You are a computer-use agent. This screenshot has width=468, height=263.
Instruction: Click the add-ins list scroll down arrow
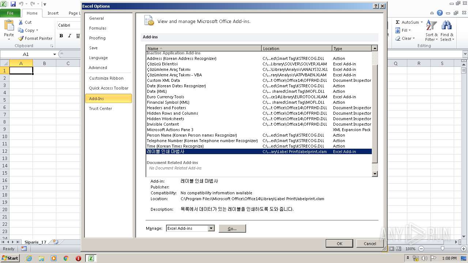coord(374,174)
